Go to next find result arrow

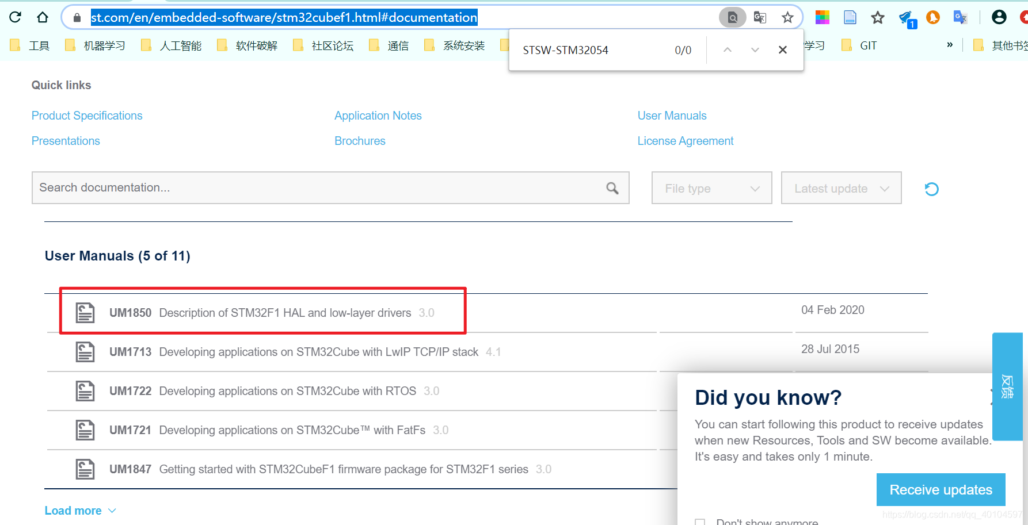point(755,50)
